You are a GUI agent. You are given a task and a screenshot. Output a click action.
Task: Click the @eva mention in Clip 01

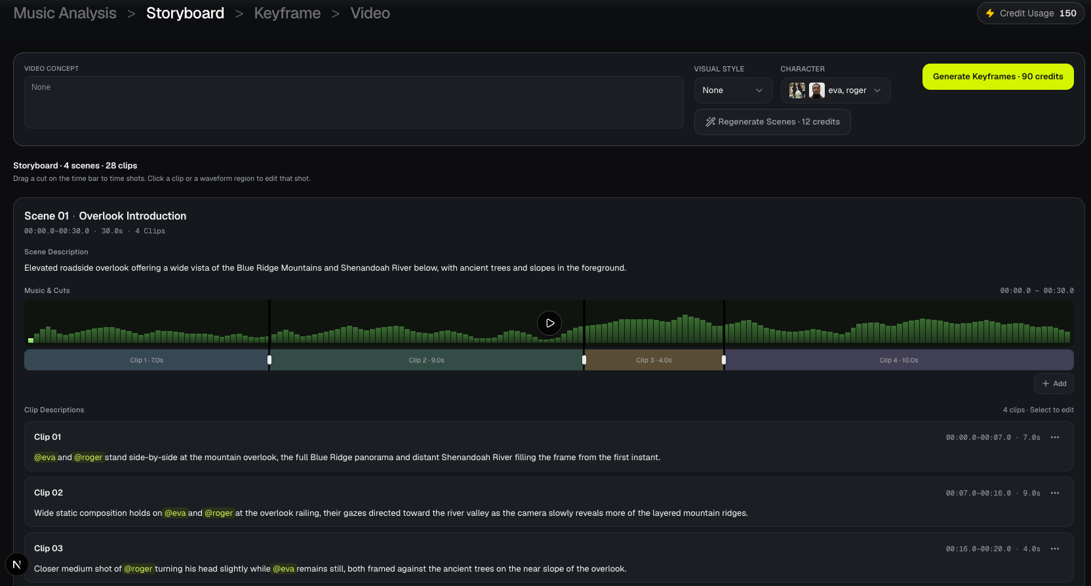(x=45, y=458)
